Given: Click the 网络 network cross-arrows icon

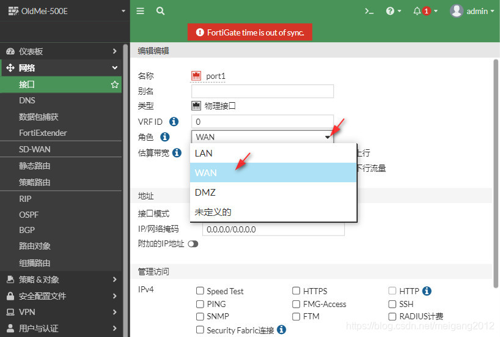Looking at the screenshot, I should 10,68.
